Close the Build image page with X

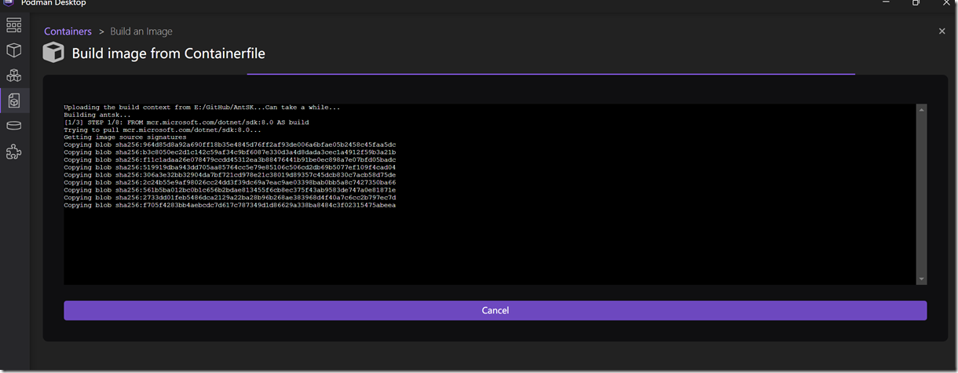tap(942, 31)
